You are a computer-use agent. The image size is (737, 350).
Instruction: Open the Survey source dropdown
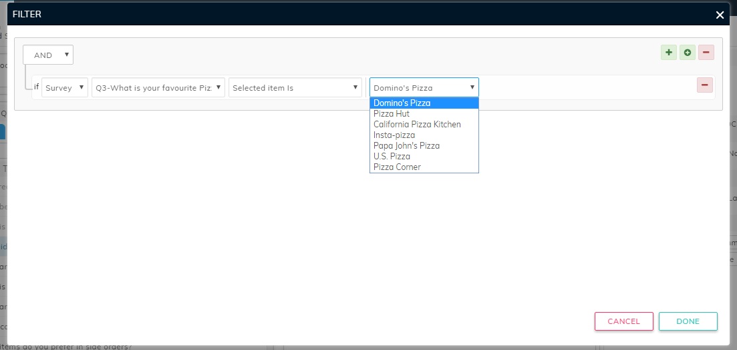[x=65, y=87]
